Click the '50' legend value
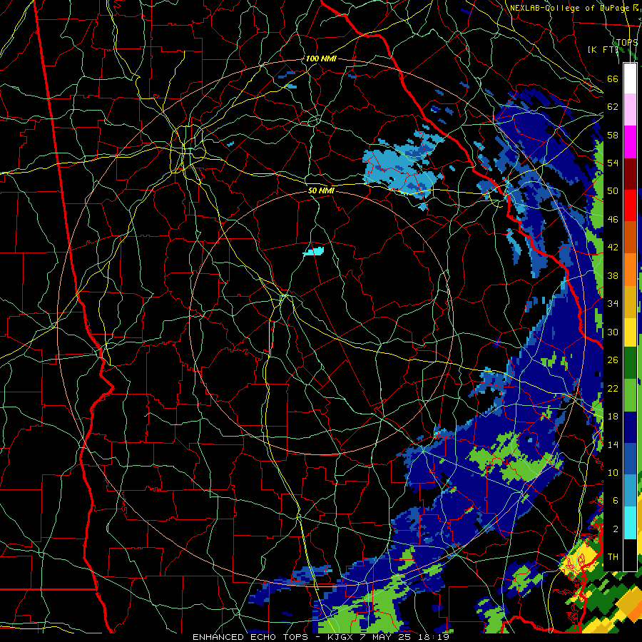Image resolution: width=642 pixels, height=642 pixels. [613, 191]
